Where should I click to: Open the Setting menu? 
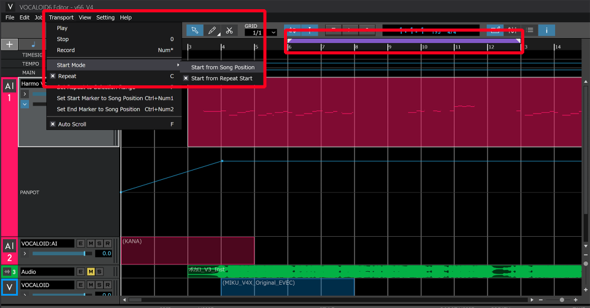[x=105, y=17]
